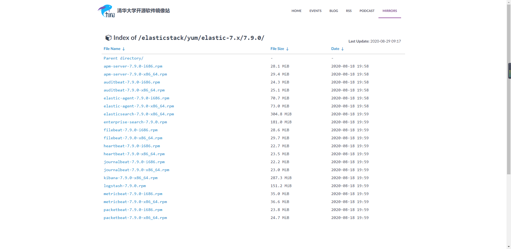Click the Date column header

(335, 49)
